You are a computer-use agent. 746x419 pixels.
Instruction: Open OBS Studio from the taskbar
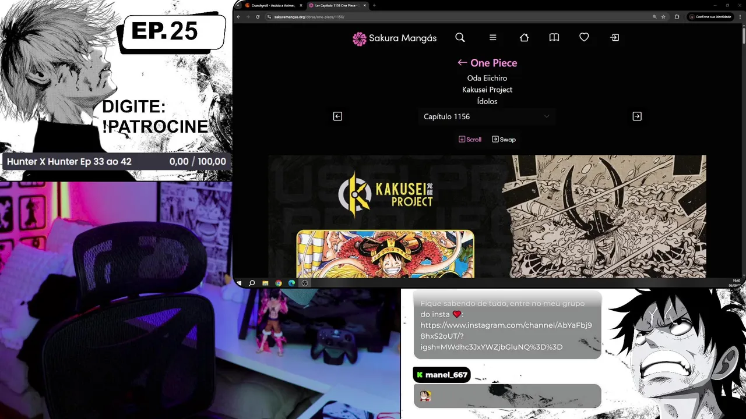[304, 283]
